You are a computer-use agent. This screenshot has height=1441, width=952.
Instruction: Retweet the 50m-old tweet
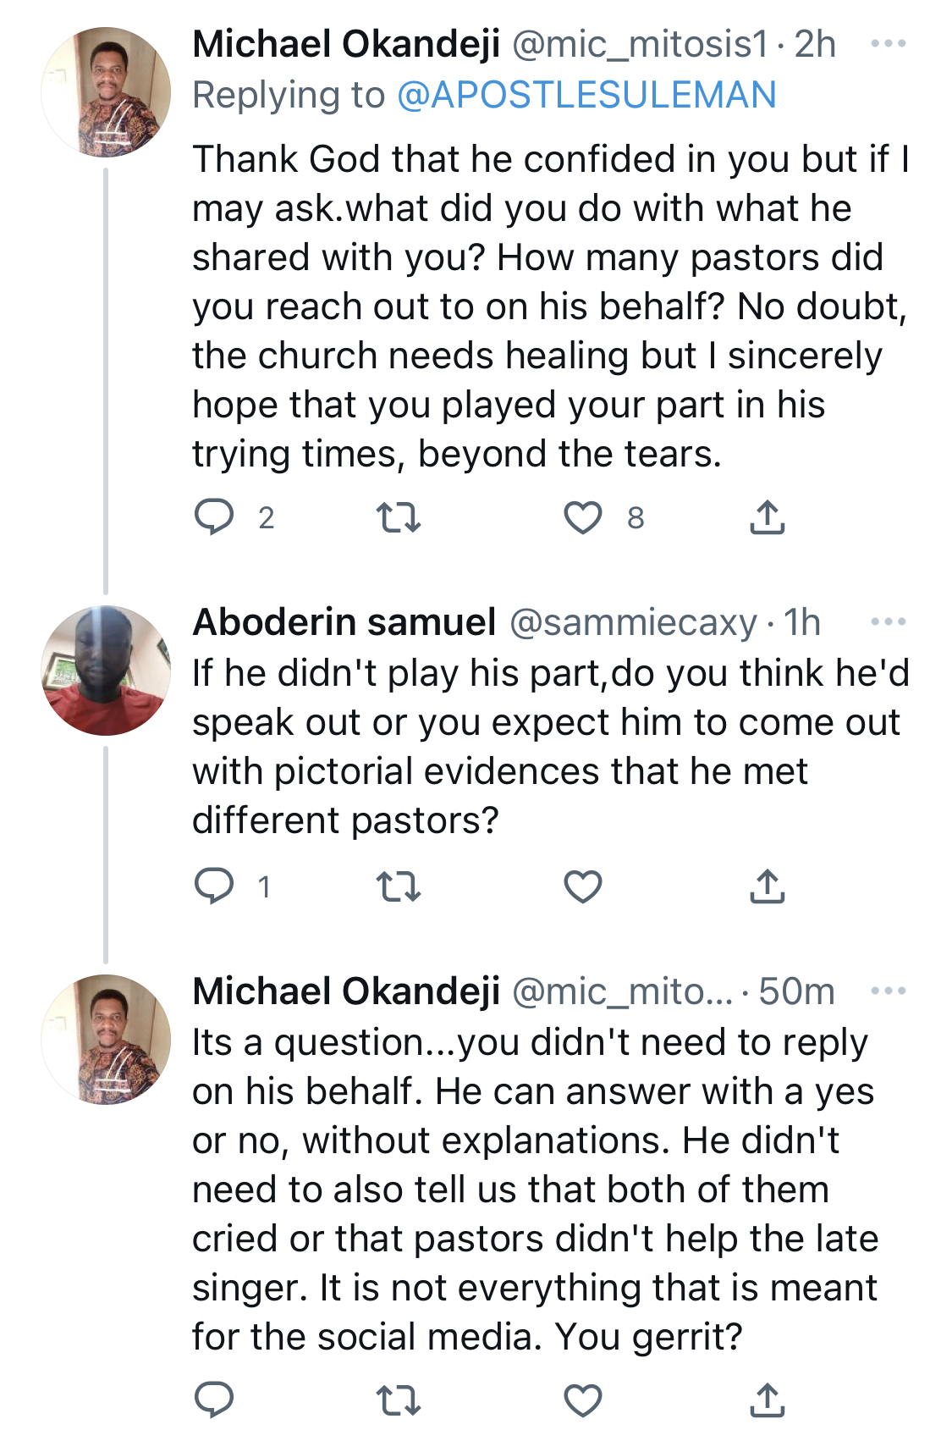[398, 1400]
